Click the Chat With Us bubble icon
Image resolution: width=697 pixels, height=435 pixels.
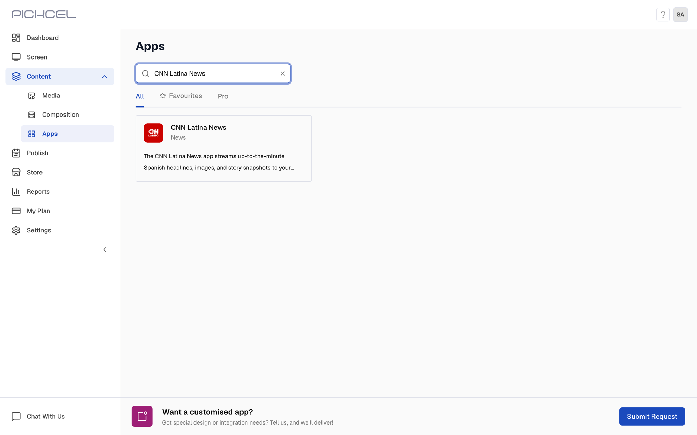click(x=16, y=416)
